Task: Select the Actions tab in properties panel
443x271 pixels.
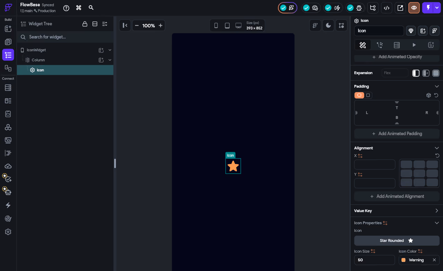Action: point(380,45)
